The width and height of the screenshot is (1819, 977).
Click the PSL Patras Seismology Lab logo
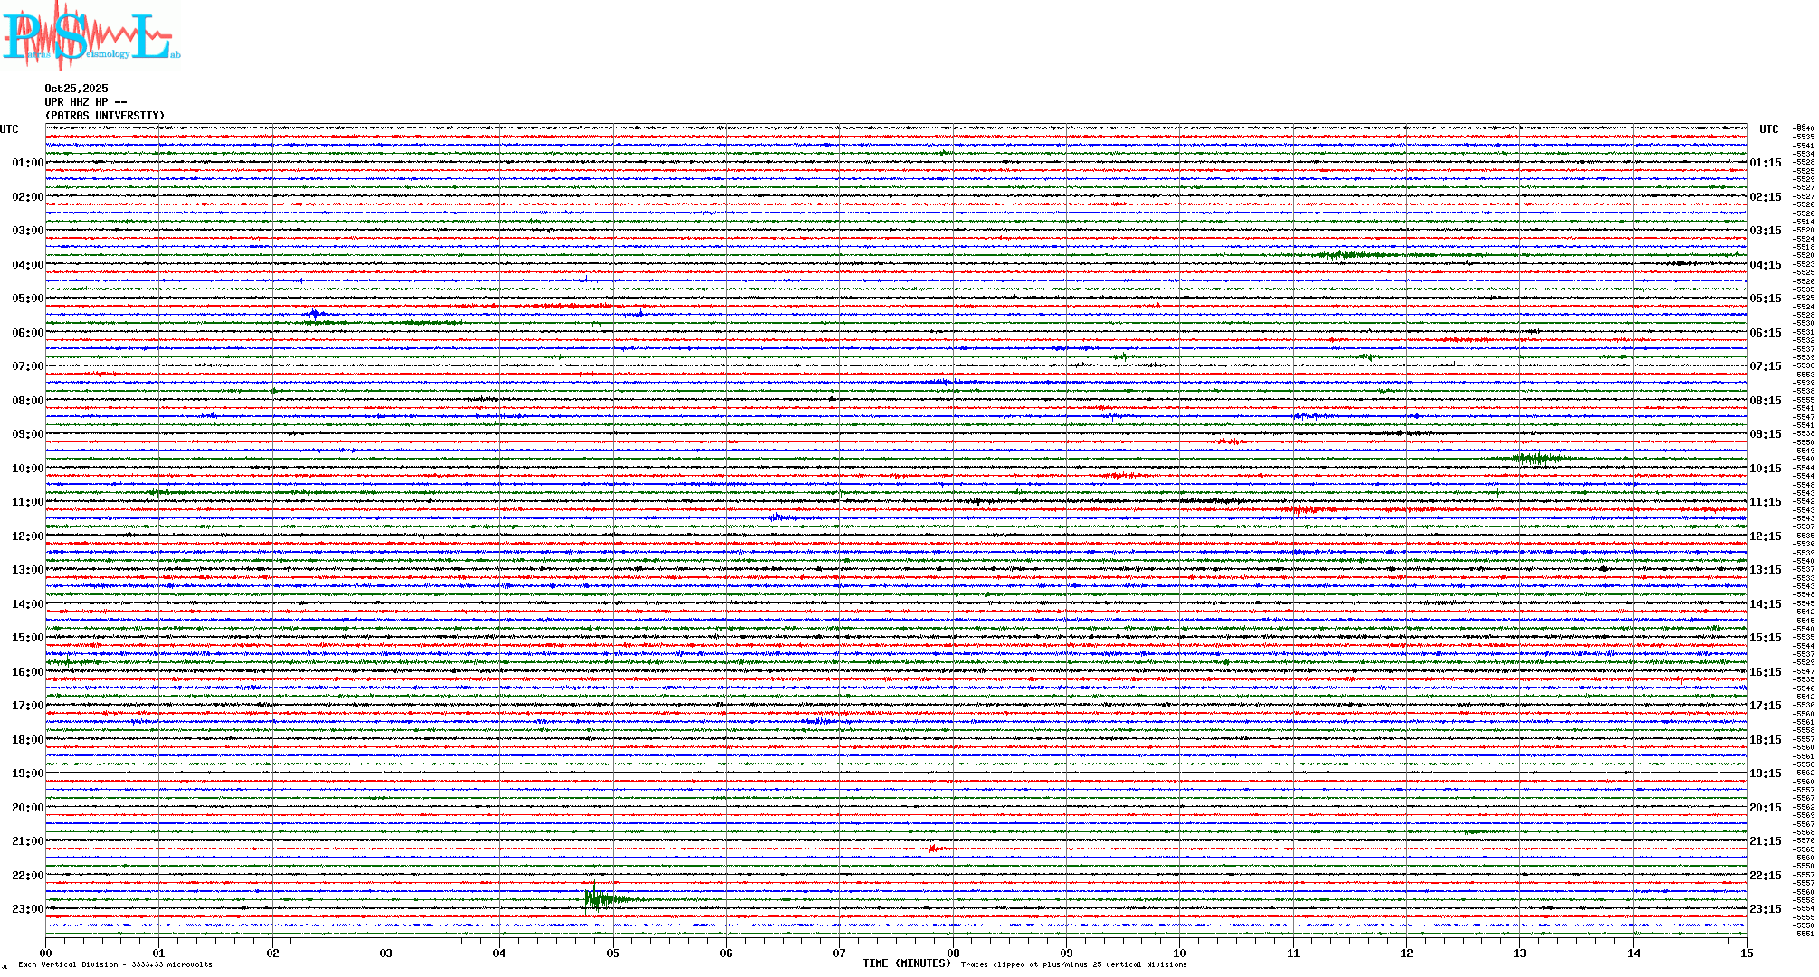click(x=90, y=36)
